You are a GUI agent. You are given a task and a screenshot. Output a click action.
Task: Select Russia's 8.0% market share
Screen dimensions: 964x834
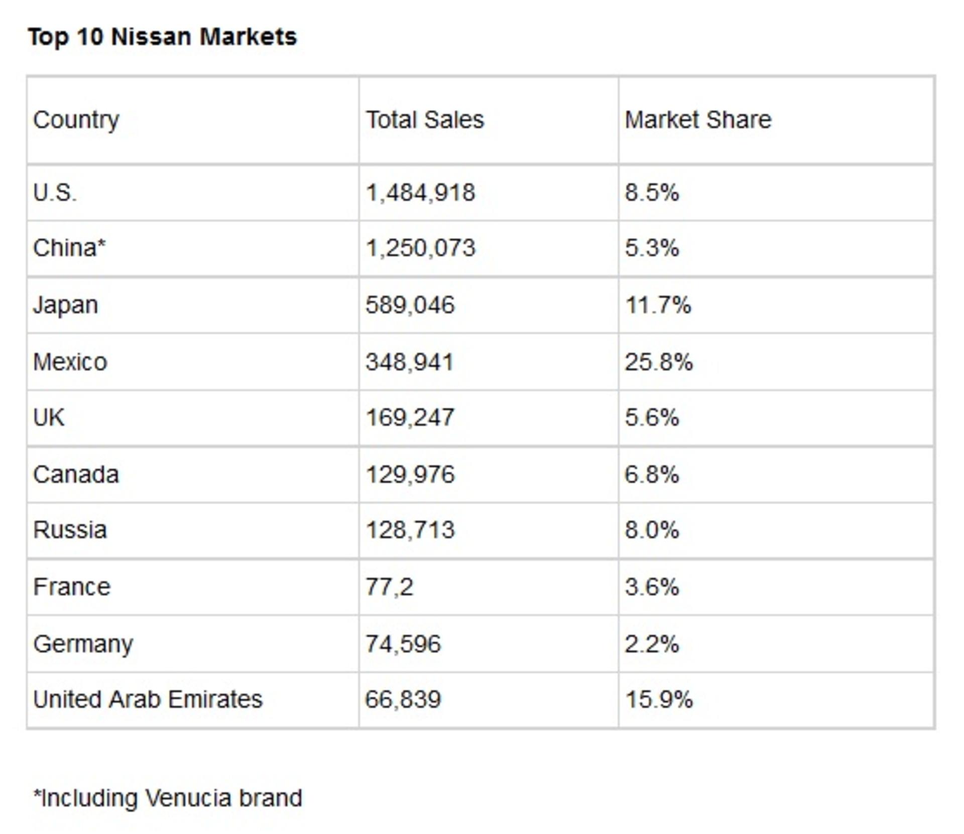tap(652, 530)
